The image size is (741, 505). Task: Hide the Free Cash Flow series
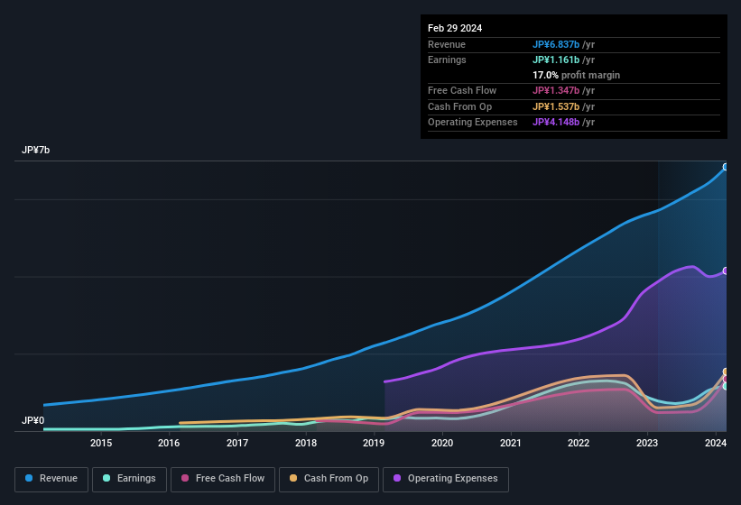[222, 479]
